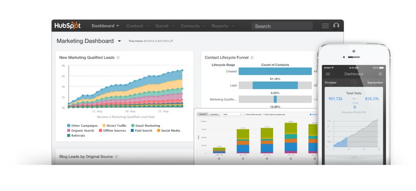The height and width of the screenshot is (191, 416).
Task: Click info icon beside Blog Leads by Original Source
Action: coord(116,156)
